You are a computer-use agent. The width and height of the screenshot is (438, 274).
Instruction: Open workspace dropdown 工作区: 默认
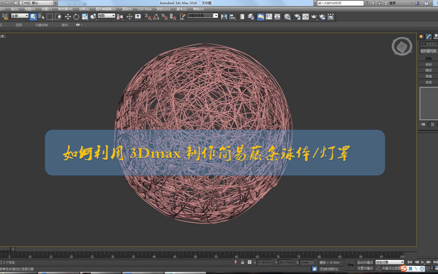[36, 3]
